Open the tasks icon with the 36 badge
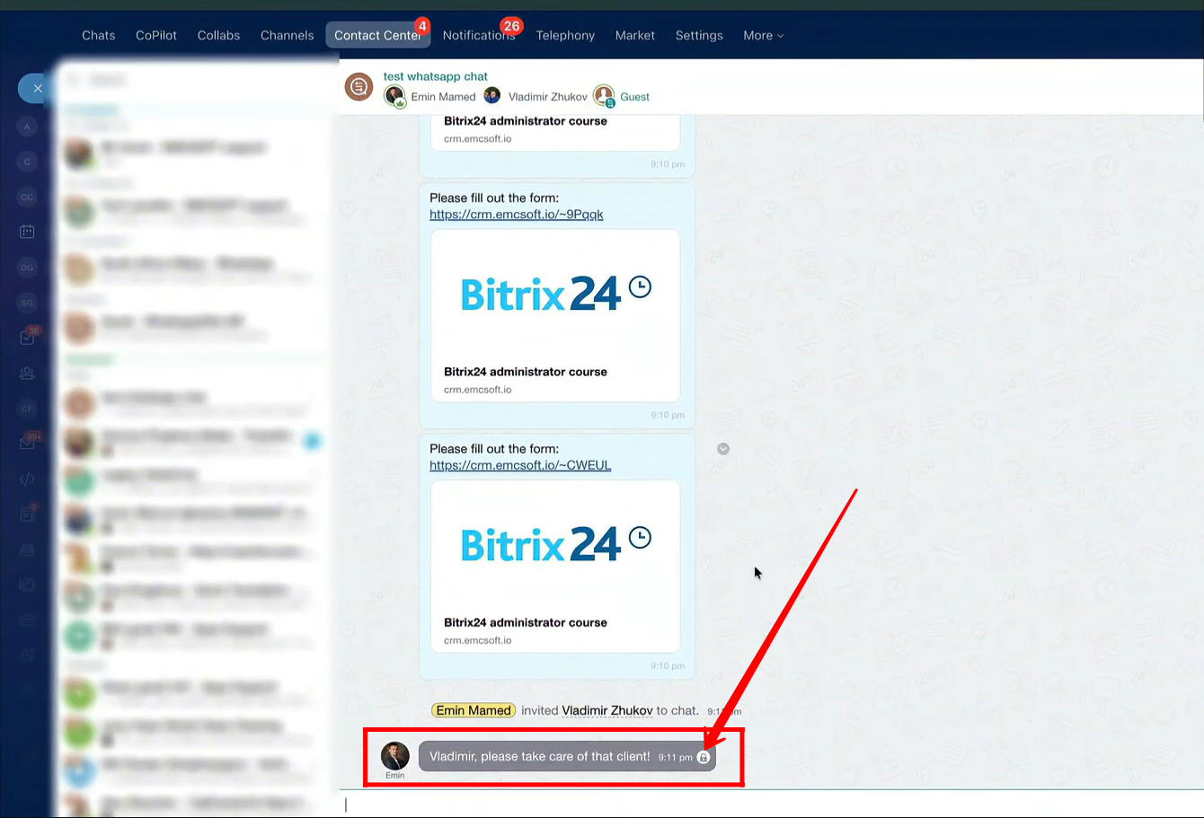Viewport: 1204px width, 818px height. click(27, 338)
